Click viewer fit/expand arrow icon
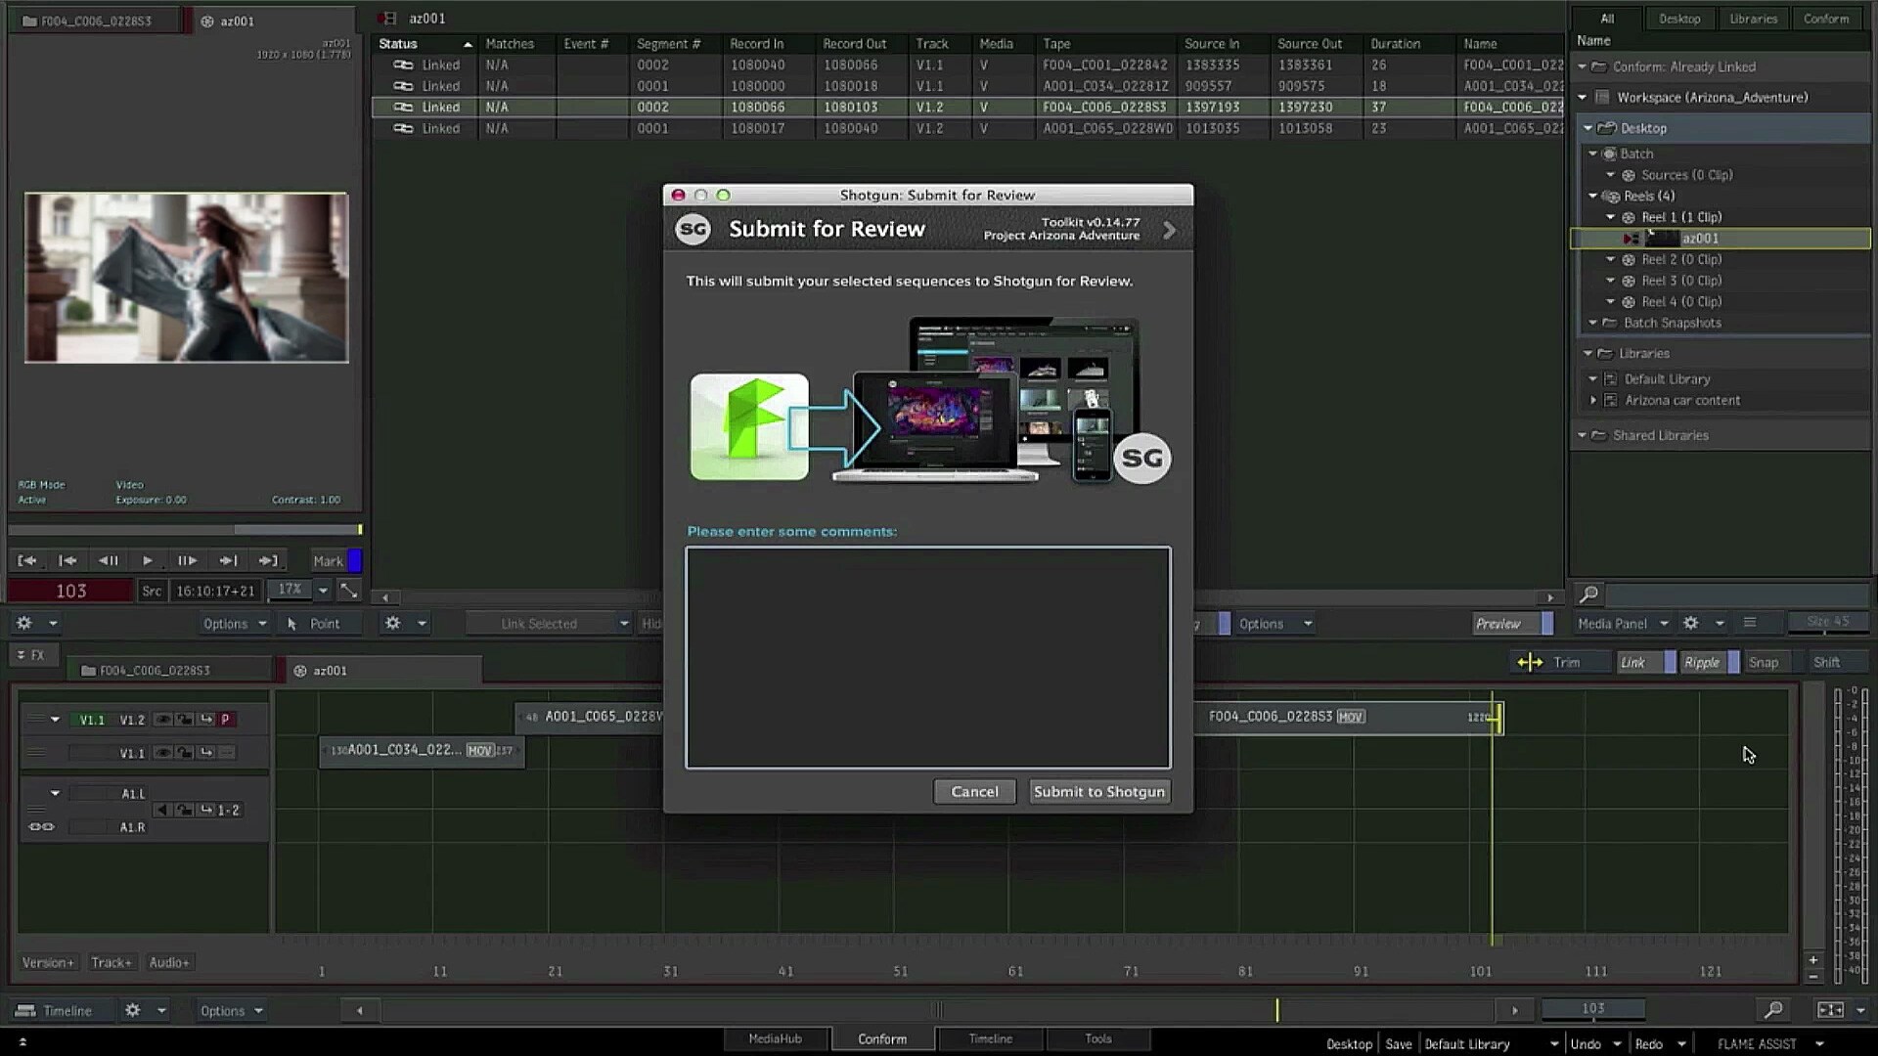This screenshot has width=1878, height=1056. point(348,590)
